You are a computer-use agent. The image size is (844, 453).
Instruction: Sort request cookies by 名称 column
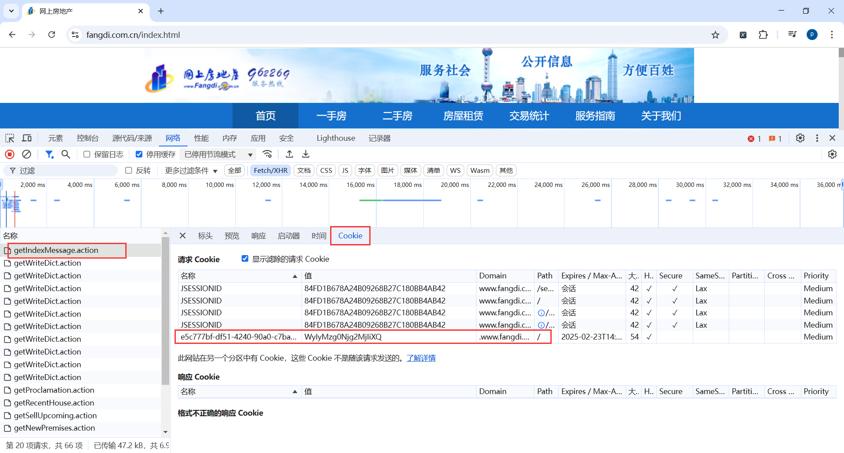240,276
